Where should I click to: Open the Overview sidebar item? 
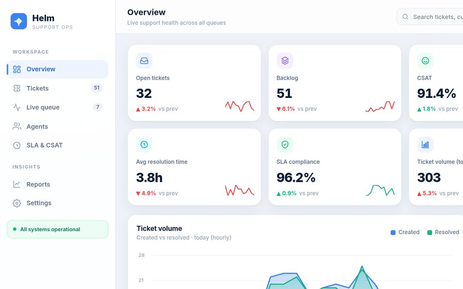click(57, 69)
